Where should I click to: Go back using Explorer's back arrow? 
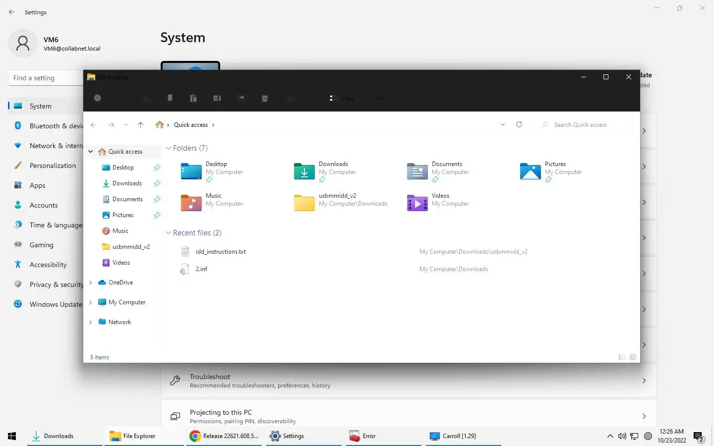tap(94, 125)
